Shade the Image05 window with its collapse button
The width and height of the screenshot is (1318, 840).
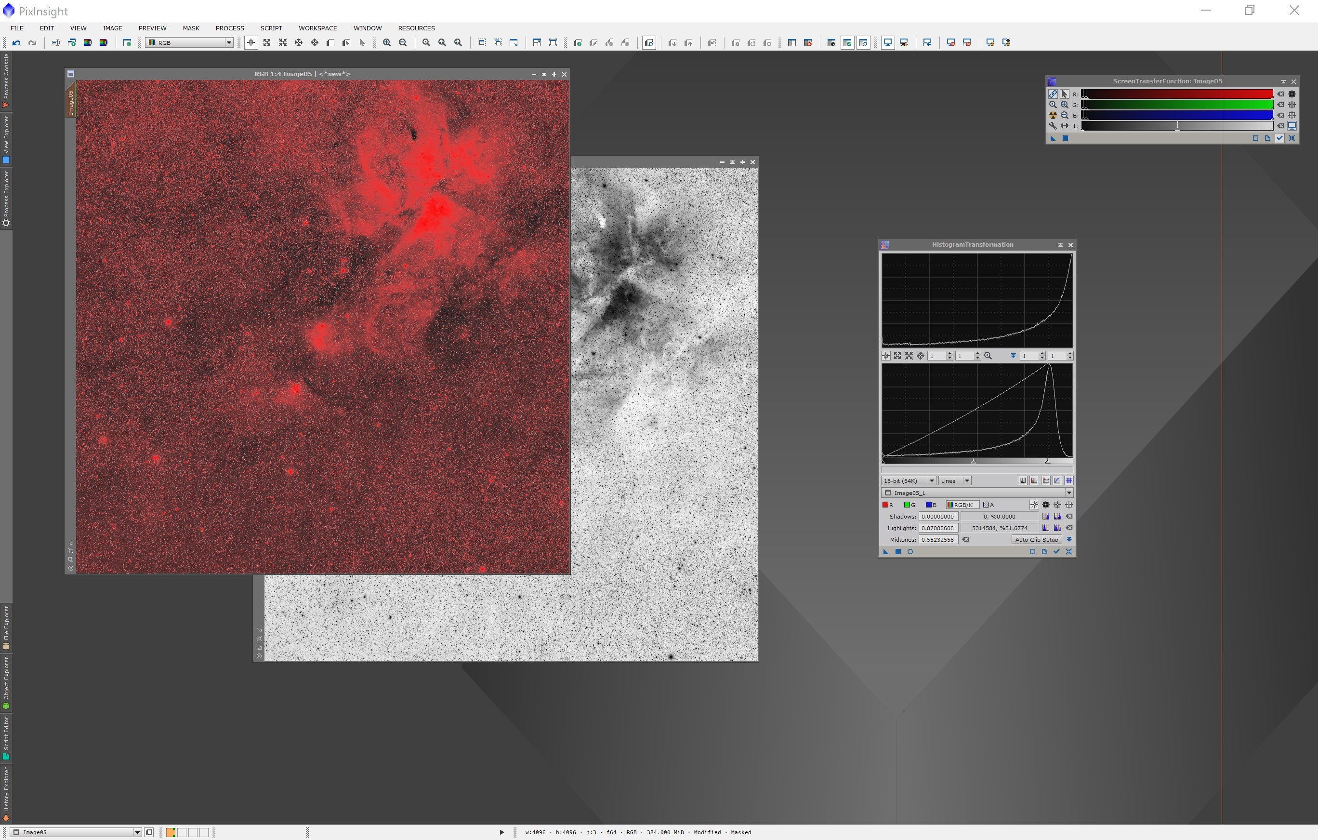click(543, 75)
